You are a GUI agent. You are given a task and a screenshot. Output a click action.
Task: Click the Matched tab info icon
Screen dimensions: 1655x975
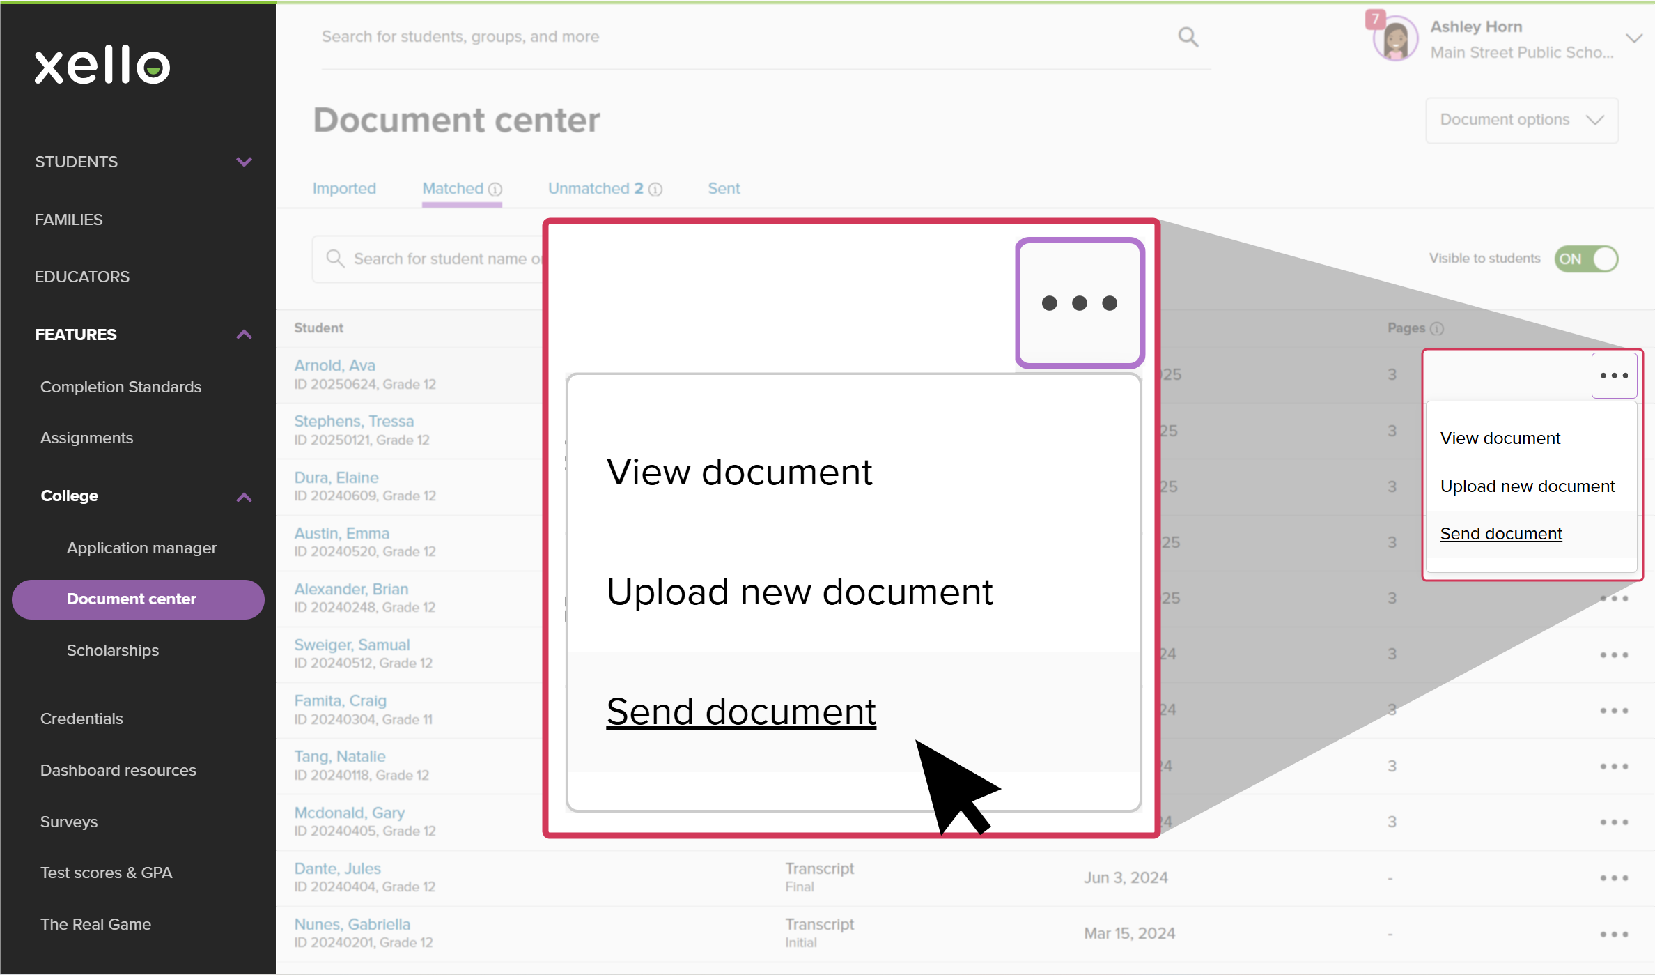click(x=495, y=190)
